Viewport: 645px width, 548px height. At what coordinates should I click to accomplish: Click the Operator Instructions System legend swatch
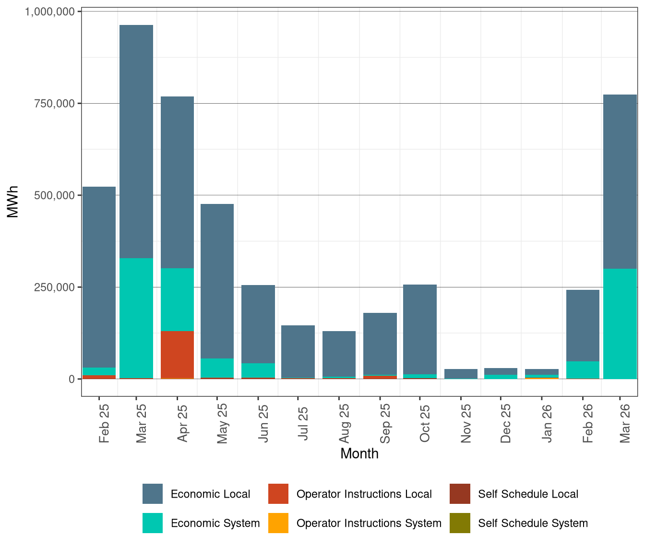click(x=278, y=523)
